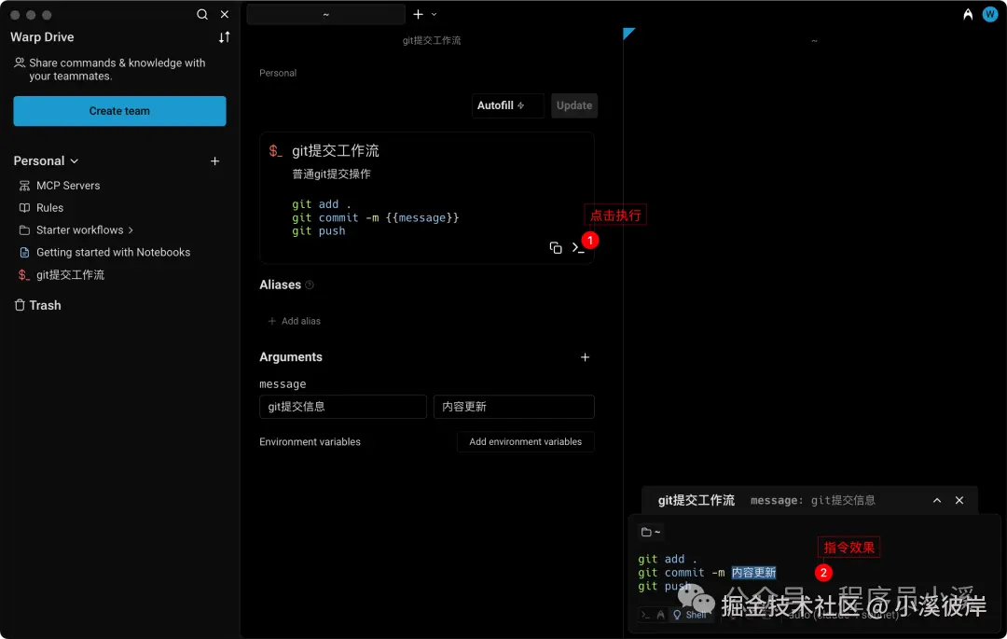
Task: Click the Rules book icon
Action: [24, 208]
